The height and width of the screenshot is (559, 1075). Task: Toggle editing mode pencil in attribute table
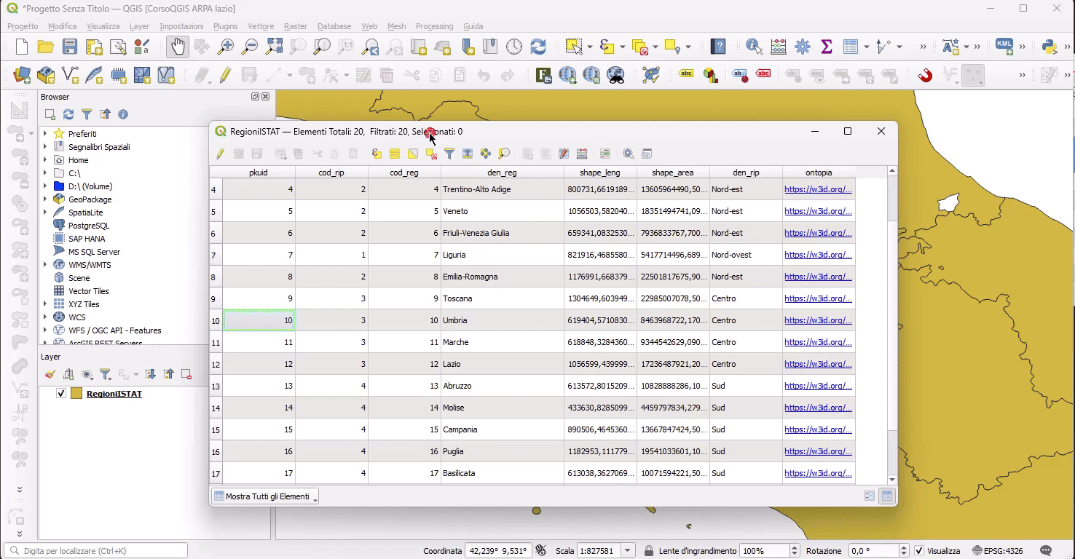[x=220, y=154]
